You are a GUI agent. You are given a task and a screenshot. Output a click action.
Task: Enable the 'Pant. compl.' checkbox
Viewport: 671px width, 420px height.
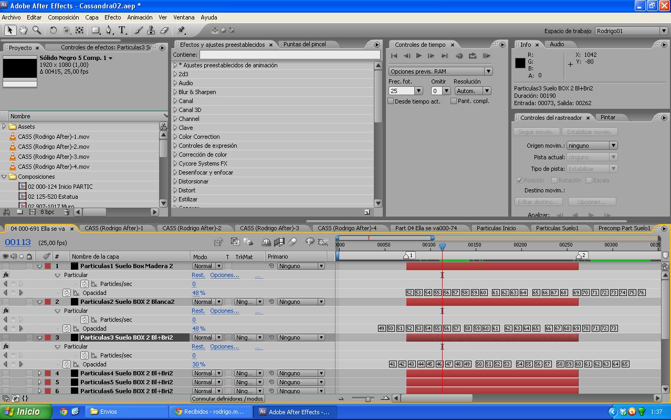(454, 101)
